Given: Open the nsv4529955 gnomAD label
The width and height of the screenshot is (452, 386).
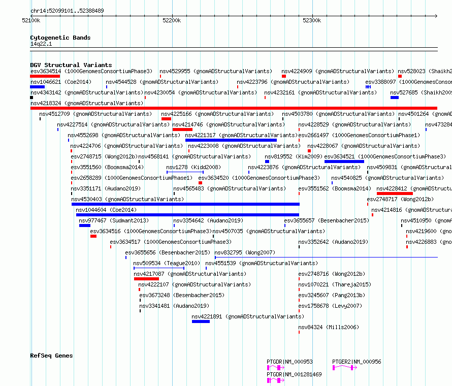Looking at the screenshot, I should point(216,71).
